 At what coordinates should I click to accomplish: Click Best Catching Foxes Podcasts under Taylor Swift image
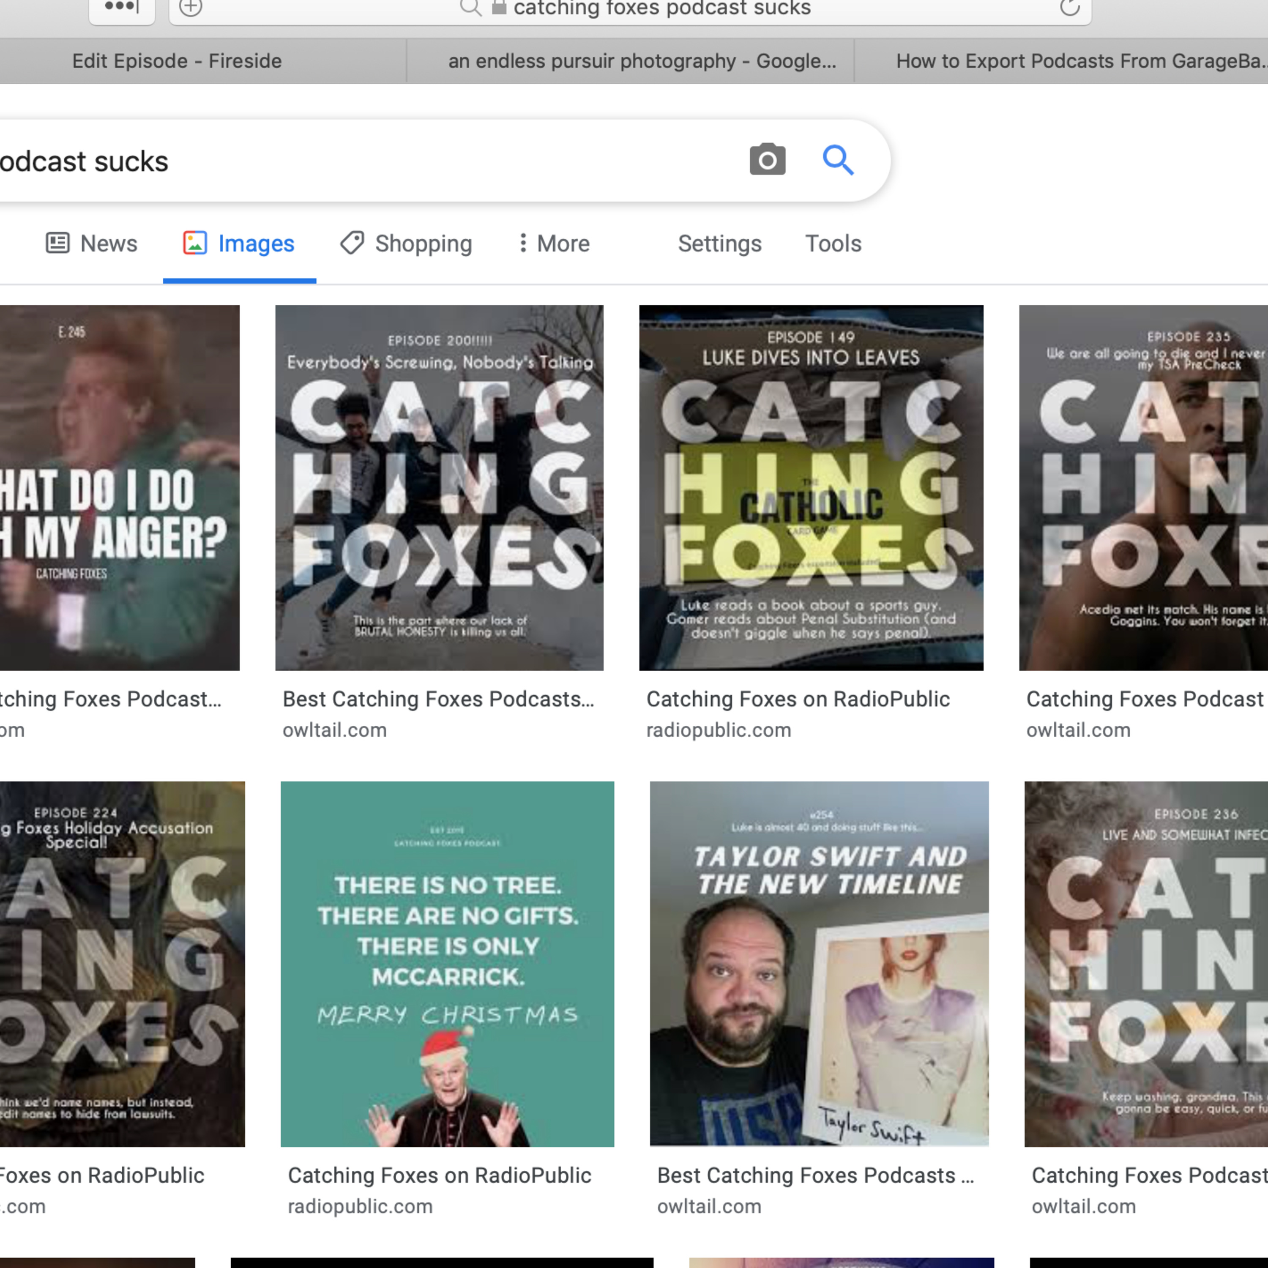pyautogui.click(x=815, y=1175)
